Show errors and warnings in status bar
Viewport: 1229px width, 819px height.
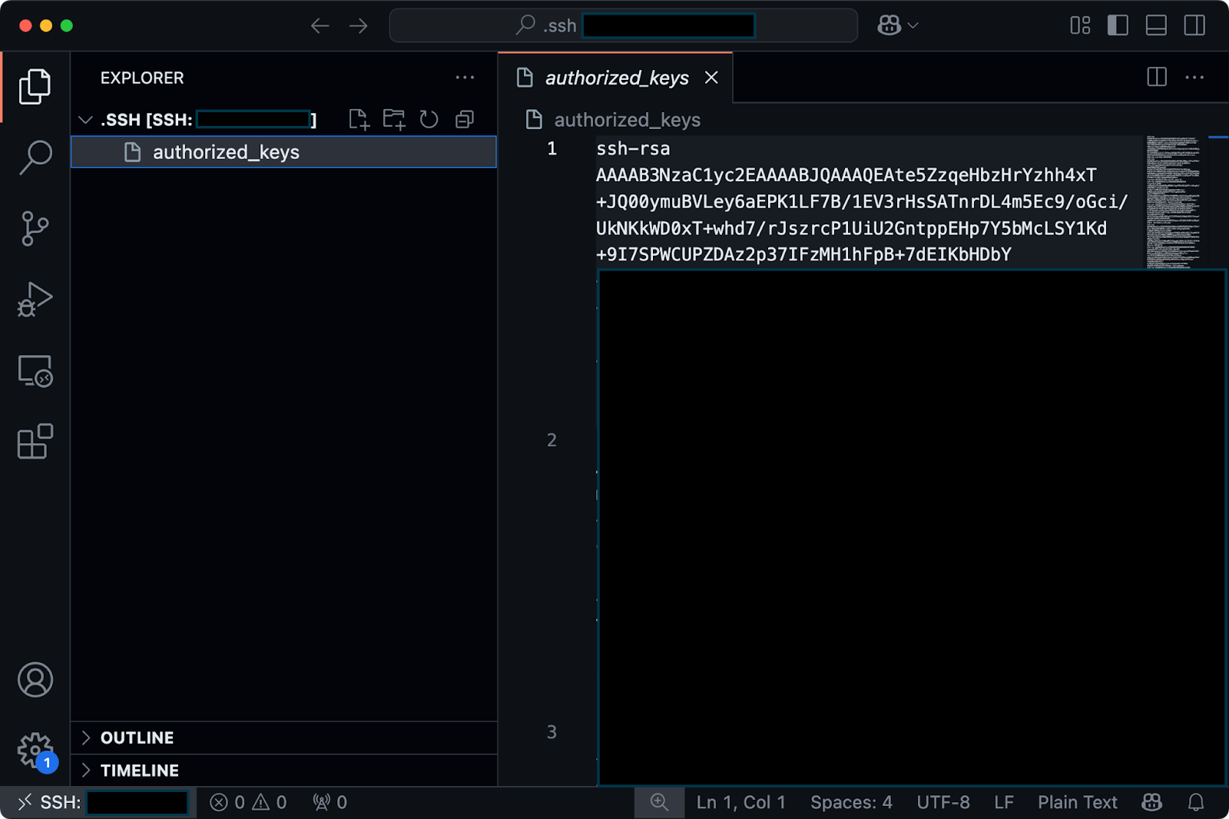tap(248, 802)
